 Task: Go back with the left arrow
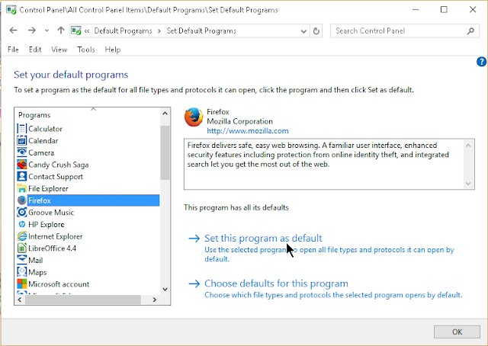[x=14, y=30]
